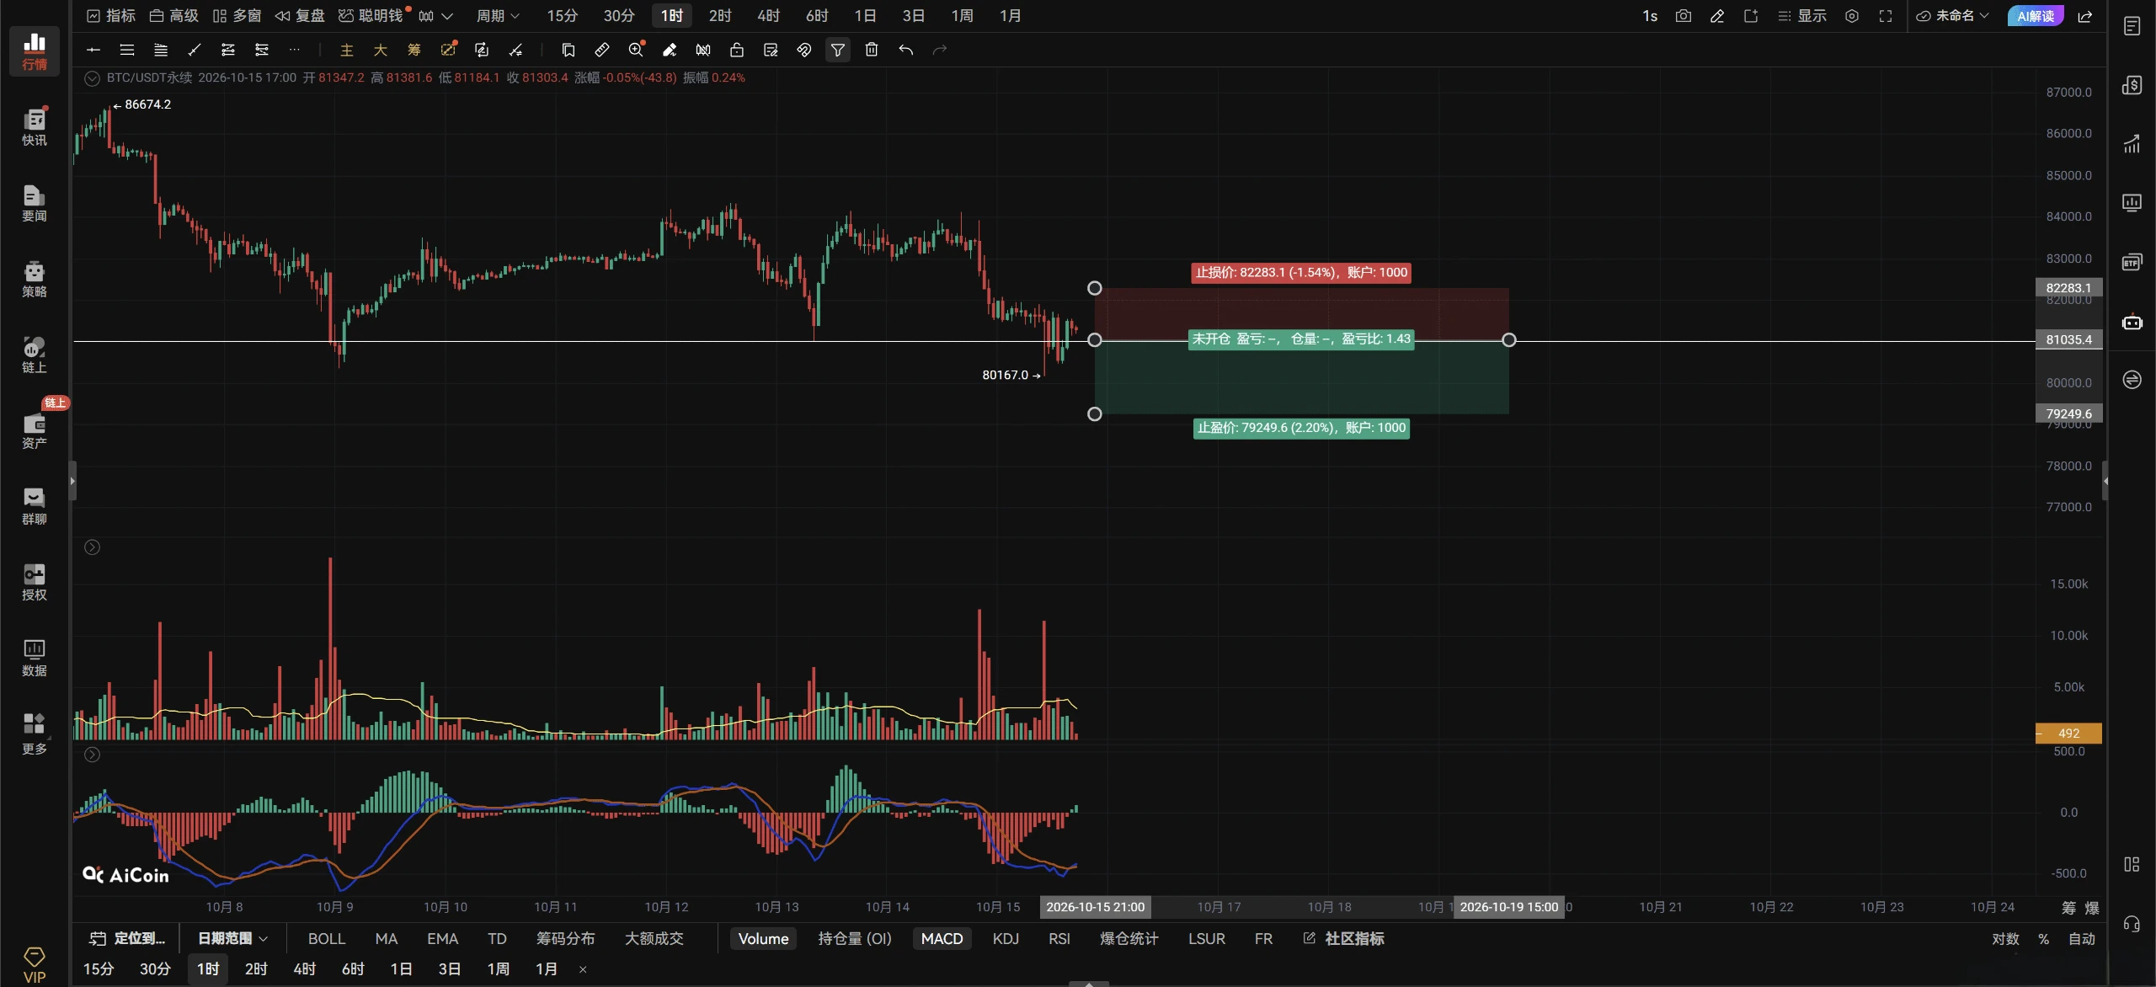Expand the 周期 period dropdown
Viewport: 2156px width, 987px height.
tap(498, 16)
